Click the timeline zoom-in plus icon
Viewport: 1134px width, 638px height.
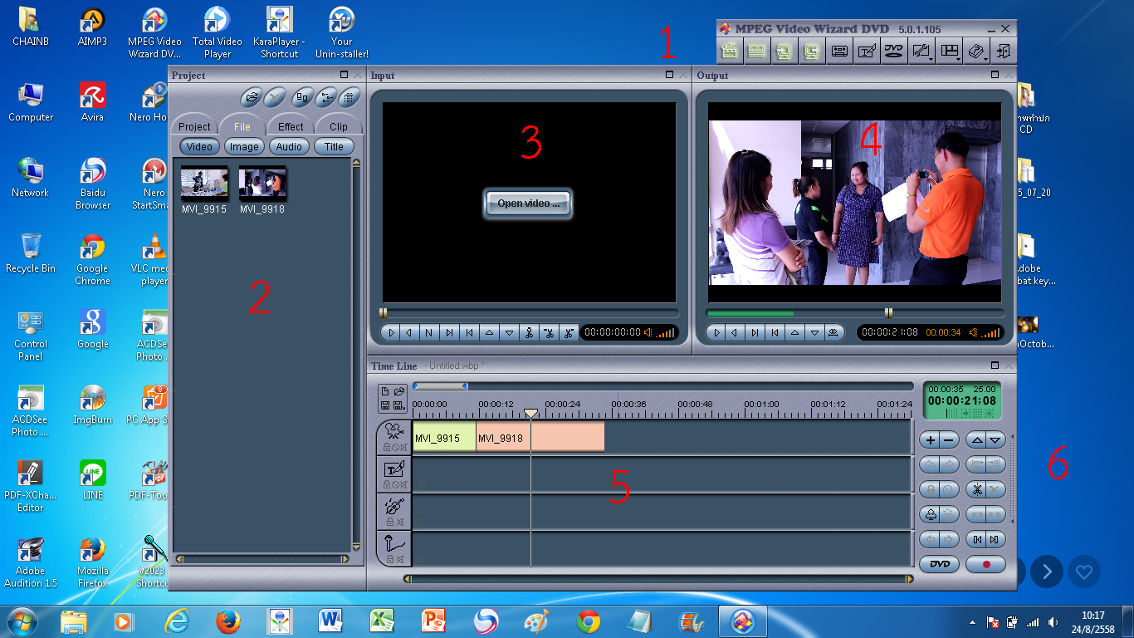(930, 439)
